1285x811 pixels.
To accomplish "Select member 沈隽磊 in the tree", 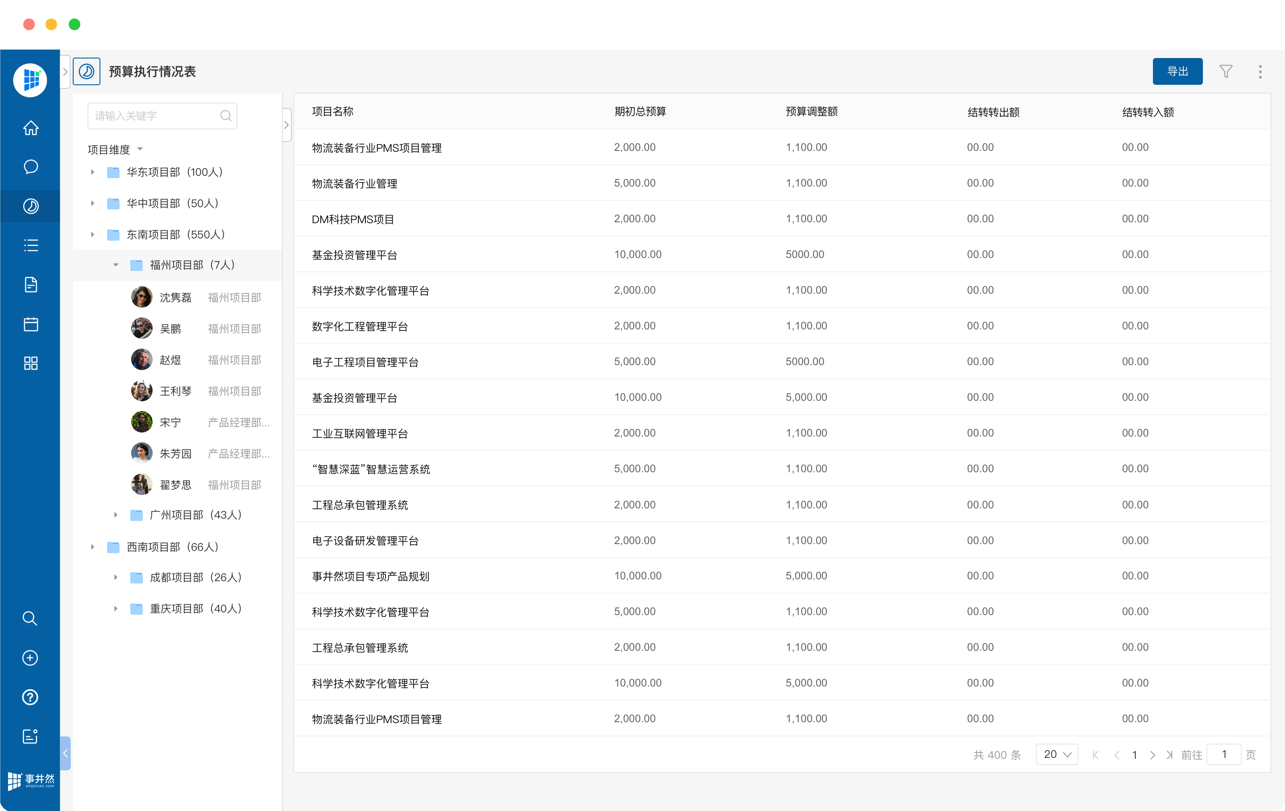I will [175, 297].
